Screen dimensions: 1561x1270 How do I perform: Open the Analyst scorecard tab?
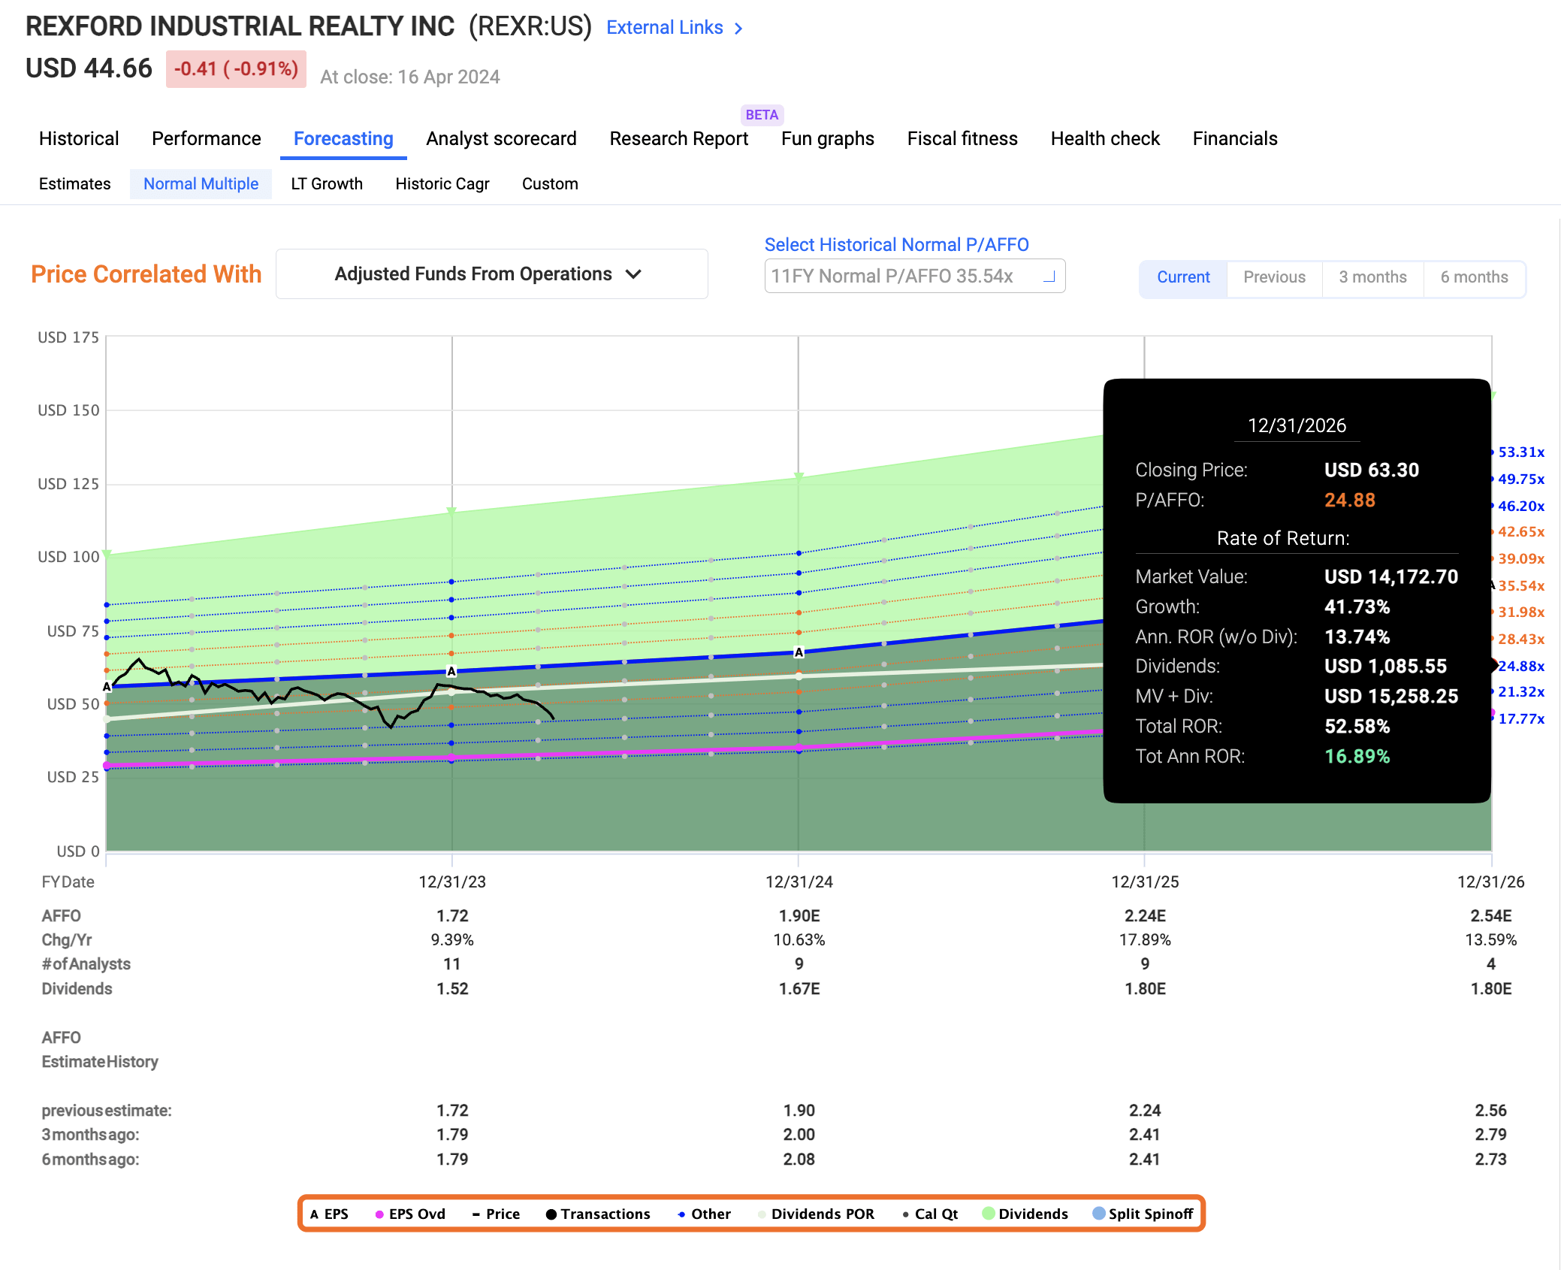tap(501, 139)
